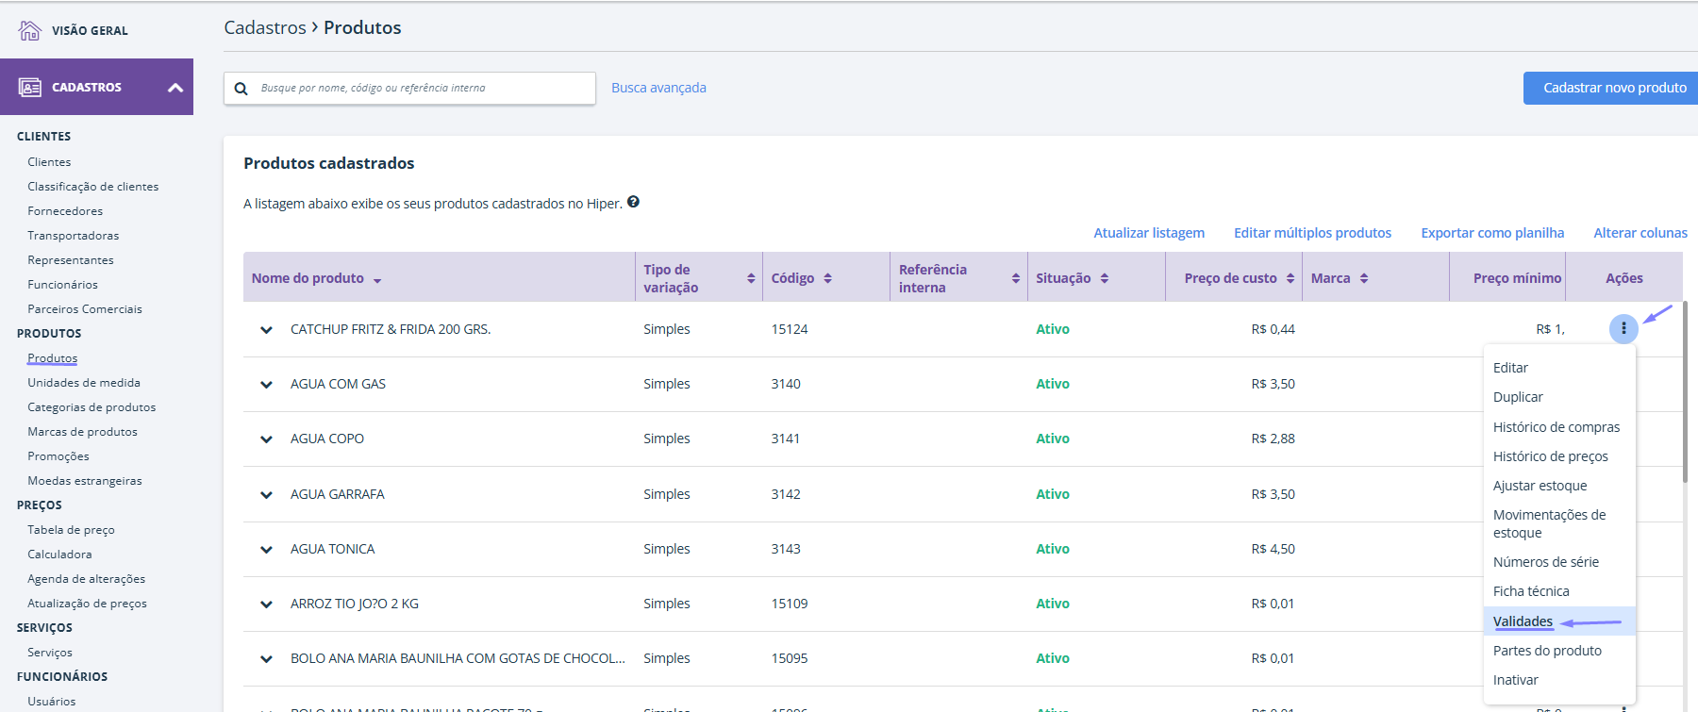Open Histórico de preços menu entry
The height and width of the screenshot is (712, 1698).
(1551, 456)
